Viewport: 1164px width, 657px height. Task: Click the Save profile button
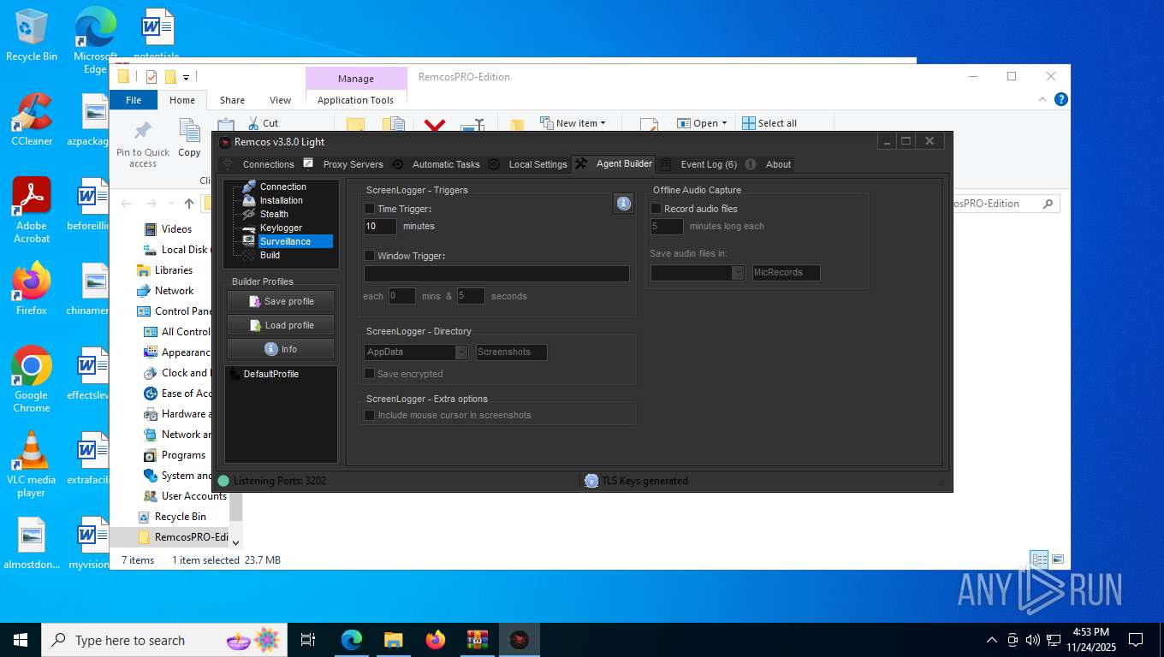281,301
